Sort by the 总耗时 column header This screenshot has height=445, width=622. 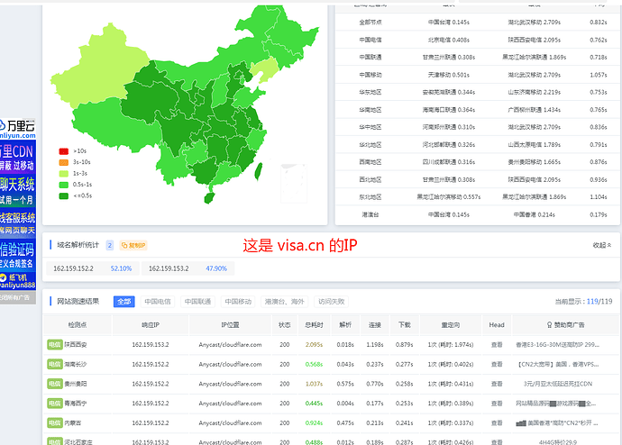[315, 324]
